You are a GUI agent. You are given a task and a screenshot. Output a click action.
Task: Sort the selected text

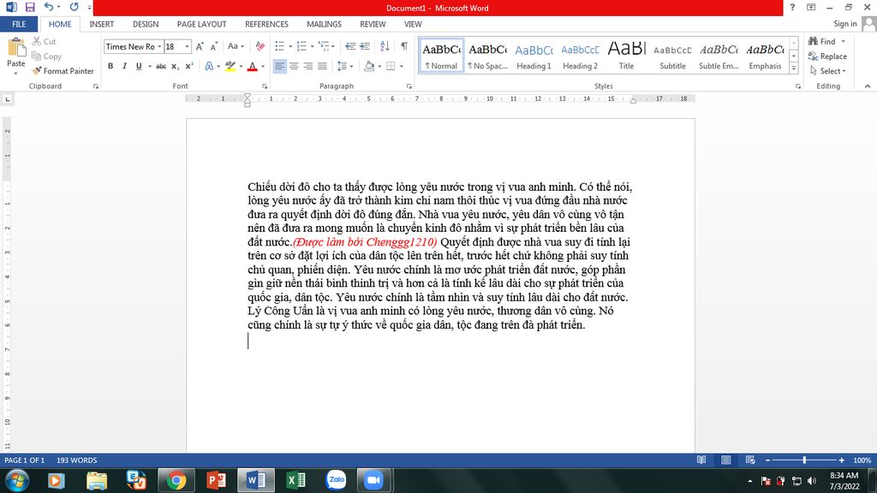pyautogui.click(x=385, y=46)
